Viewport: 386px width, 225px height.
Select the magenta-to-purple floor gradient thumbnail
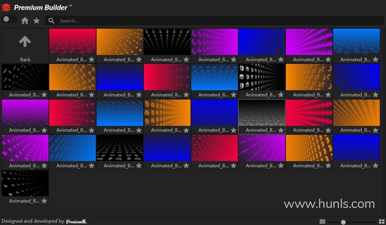(25, 113)
